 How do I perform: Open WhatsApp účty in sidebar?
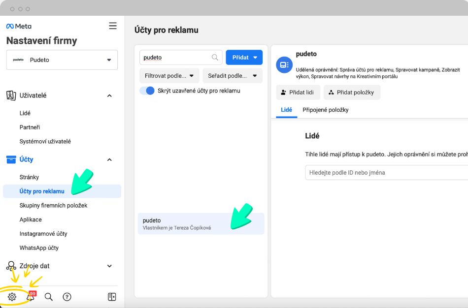pyautogui.click(x=39, y=248)
